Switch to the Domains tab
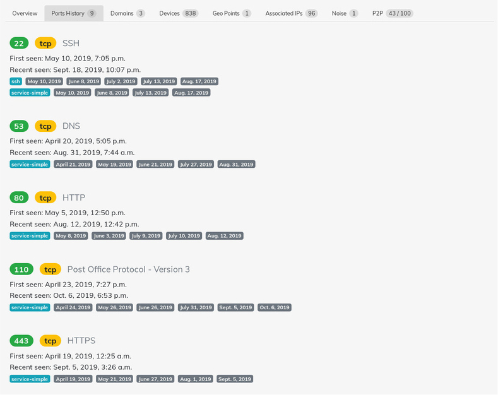The image size is (498, 395). [127, 13]
